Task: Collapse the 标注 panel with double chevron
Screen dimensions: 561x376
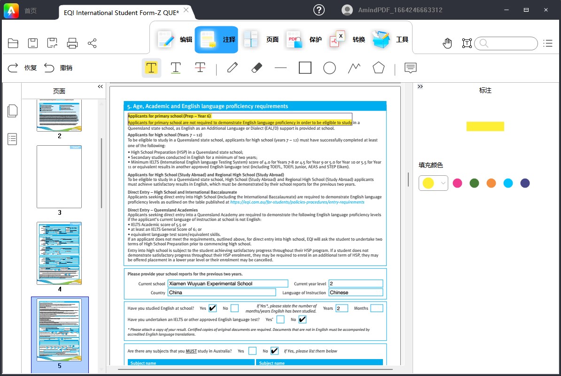Action: tap(420, 86)
